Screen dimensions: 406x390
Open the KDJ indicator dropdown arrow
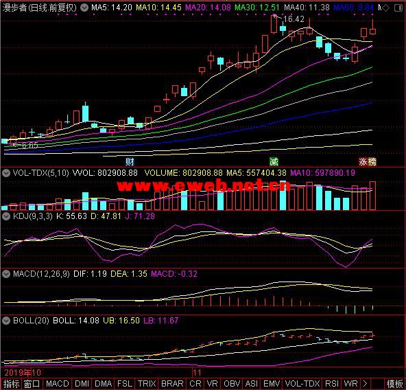click(x=6, y=216)
